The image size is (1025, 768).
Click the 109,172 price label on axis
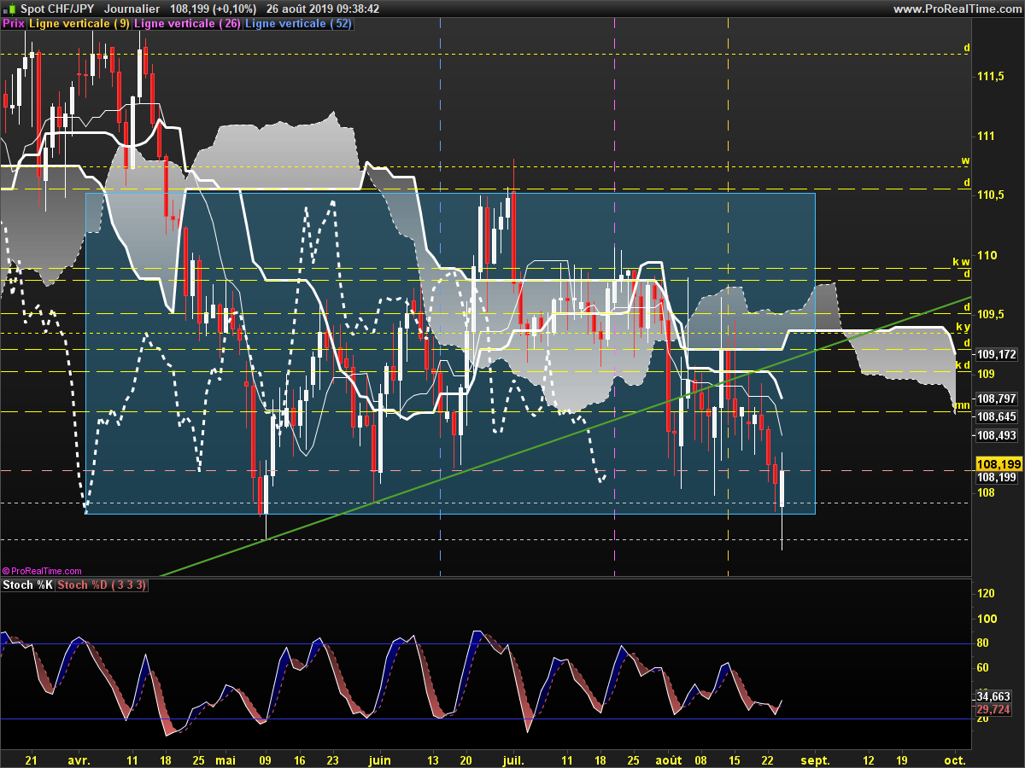(x=996, y=353)
